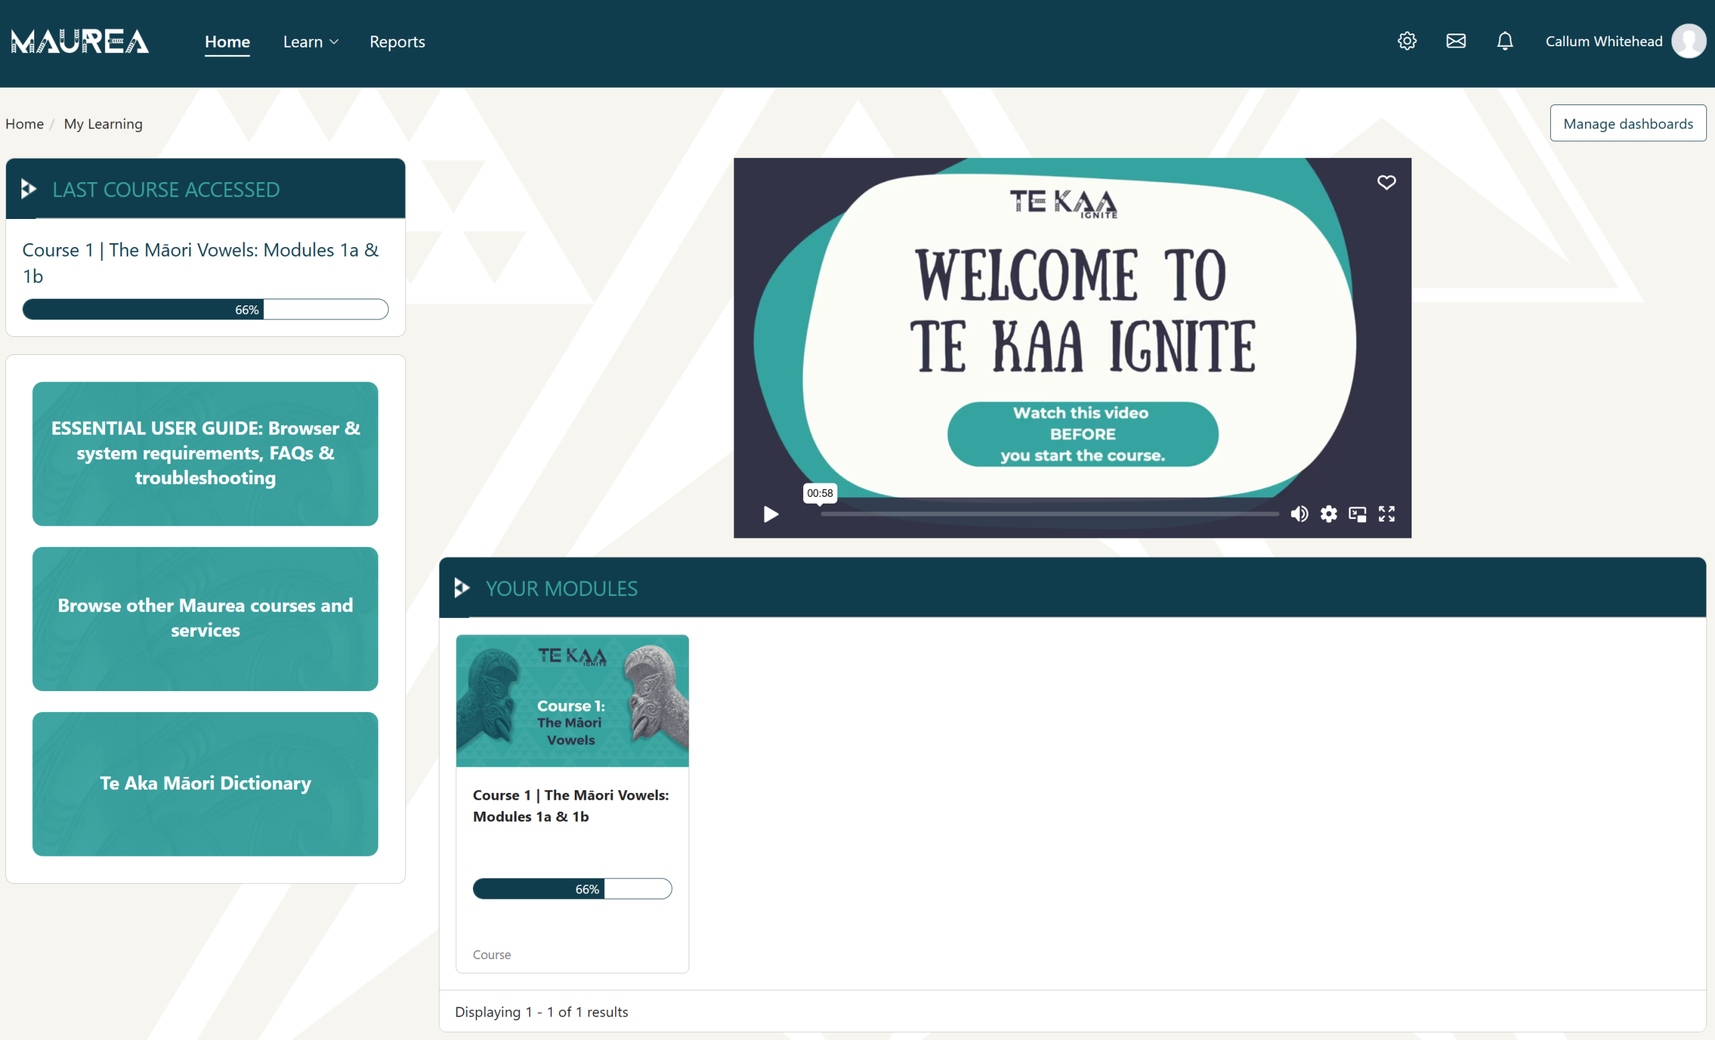The height and width of the screenshot is (1040, 1715).
Task: Click the Last Course Accessed arrow icon
Action: click(x=29, y=189)
